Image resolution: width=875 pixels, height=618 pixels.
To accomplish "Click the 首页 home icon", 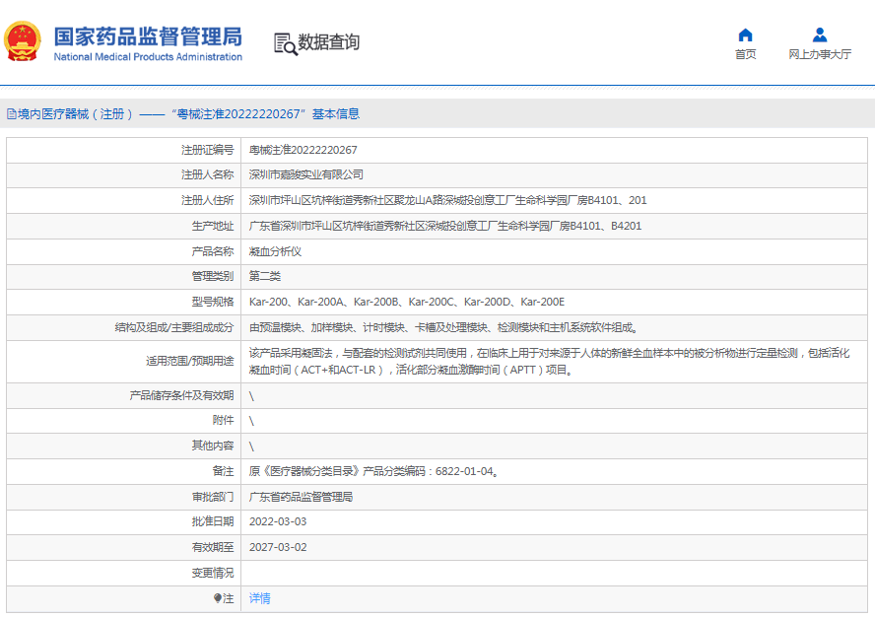I will tap(745, 35).
